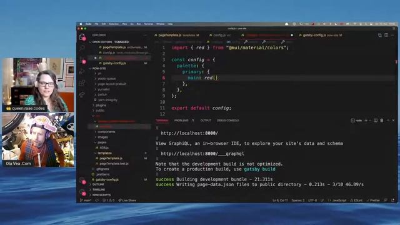The height and width of the screenshot is (225, 400).
Task: Split the editor to the right
Action: 386,35
